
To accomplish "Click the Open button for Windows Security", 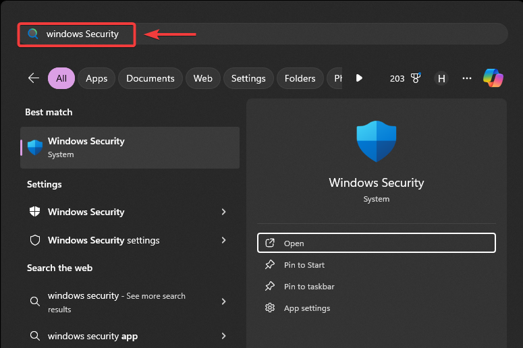I will [x=377, y=243].
